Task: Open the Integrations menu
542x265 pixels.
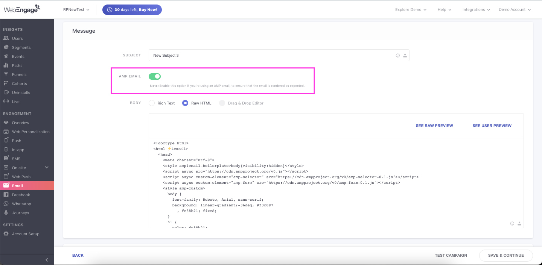Action: pyautogui.click(x=476, y=10)
